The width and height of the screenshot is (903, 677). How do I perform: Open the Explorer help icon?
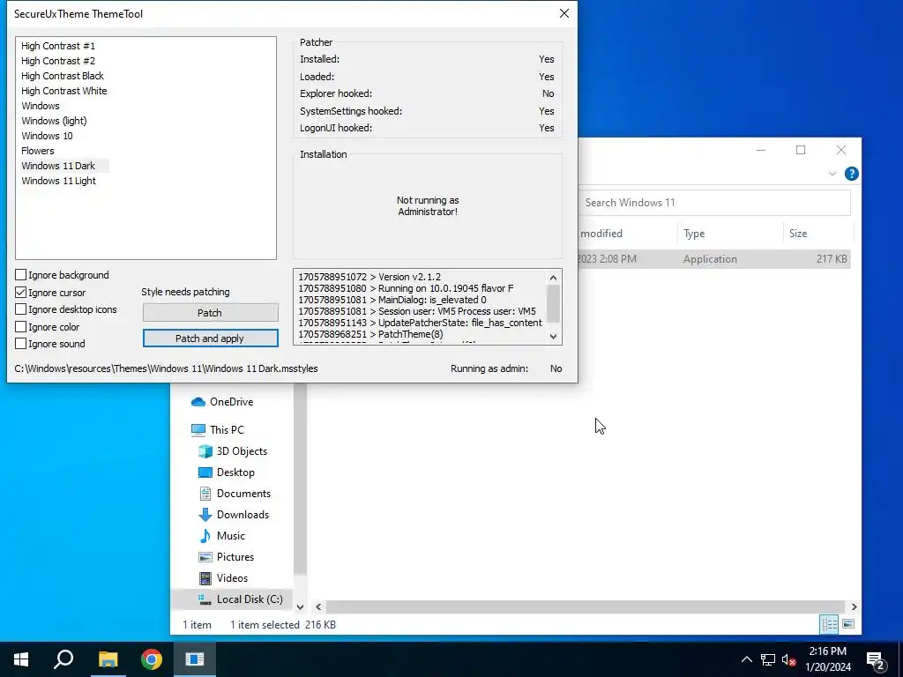point(851,174)
